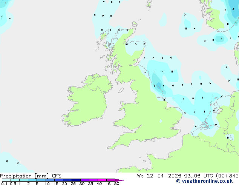
Task: Click the 1–2 mm legend color swatch
Action: click(x=24, y=180)
